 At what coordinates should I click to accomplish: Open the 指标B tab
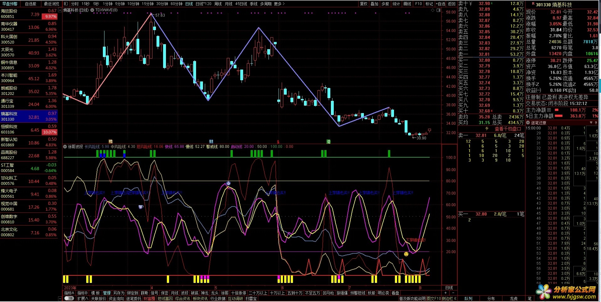[82, 293]
